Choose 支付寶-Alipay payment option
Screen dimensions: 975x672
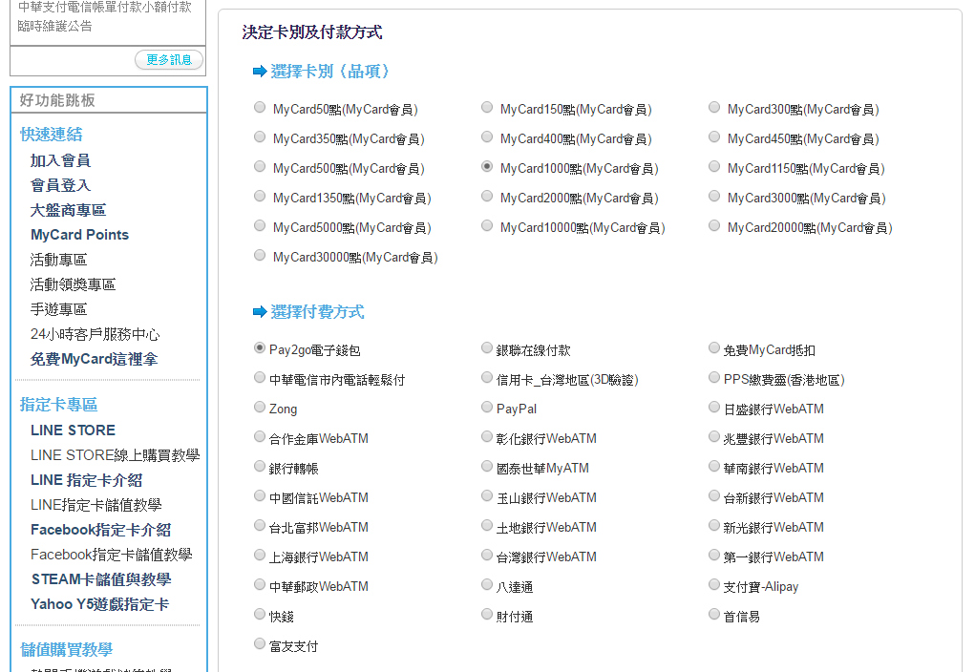(714, 584)
